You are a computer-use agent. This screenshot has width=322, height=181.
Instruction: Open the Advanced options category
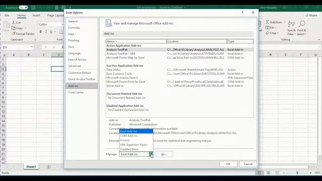pyautogui.click(x=82, y=66)
